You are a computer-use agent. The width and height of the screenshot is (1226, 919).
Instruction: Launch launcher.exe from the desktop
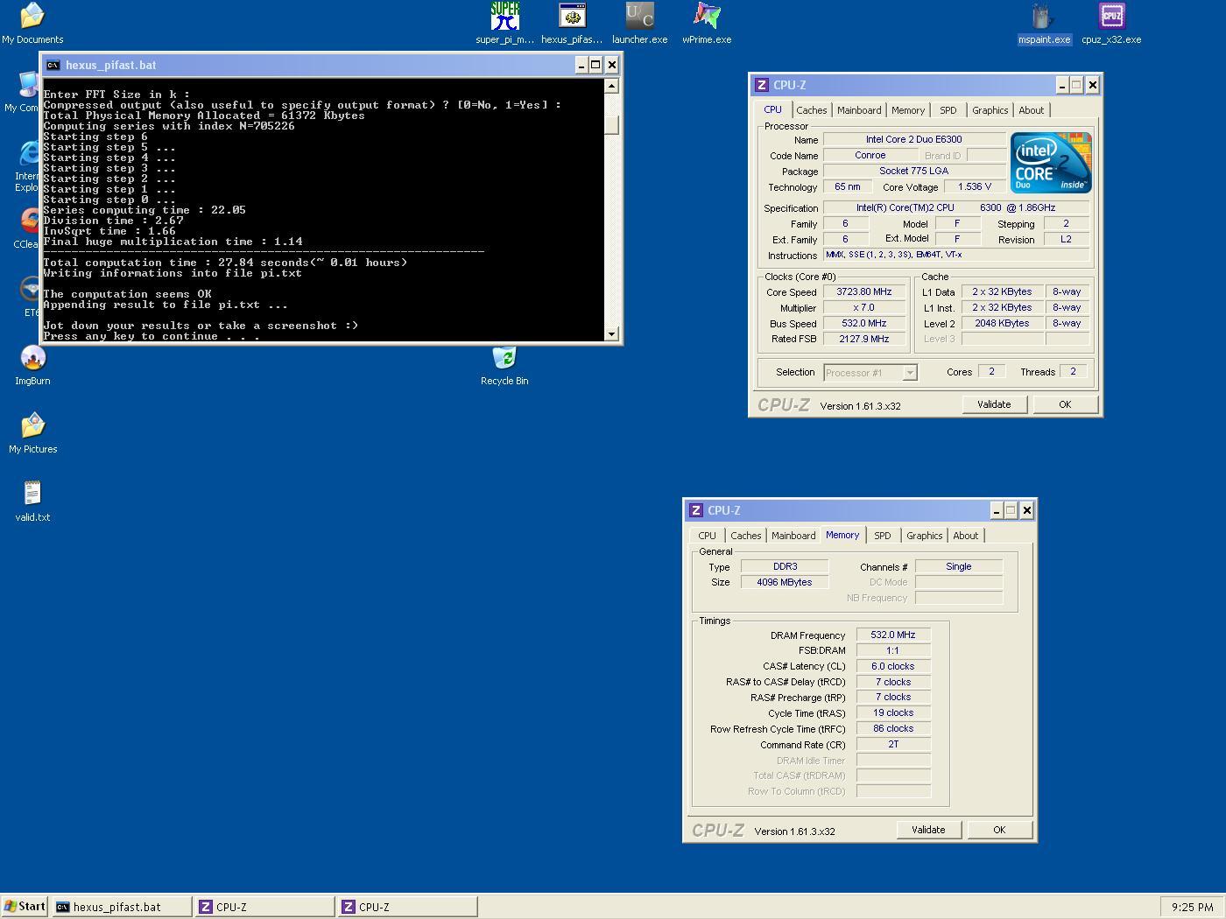(639, 24)
